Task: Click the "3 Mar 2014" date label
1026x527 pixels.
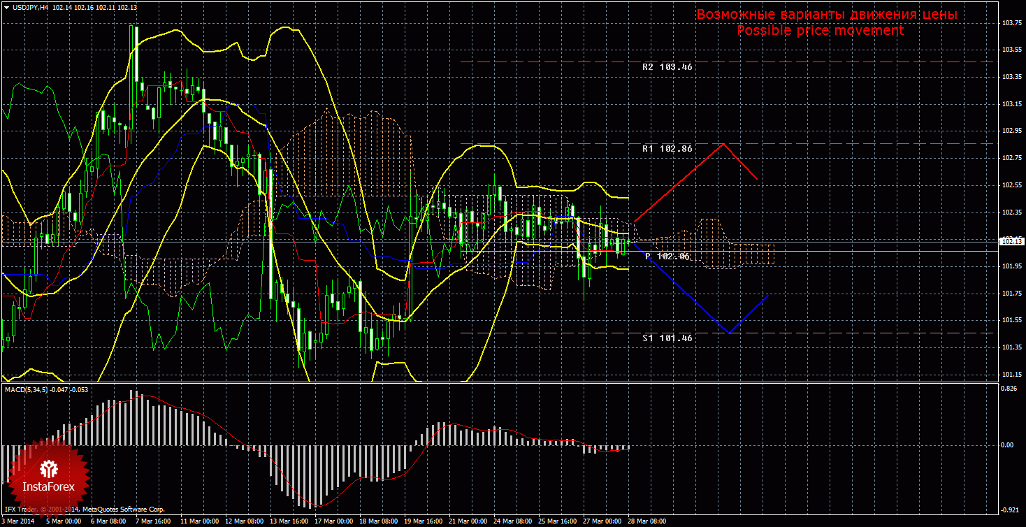Action: (17, 521)
